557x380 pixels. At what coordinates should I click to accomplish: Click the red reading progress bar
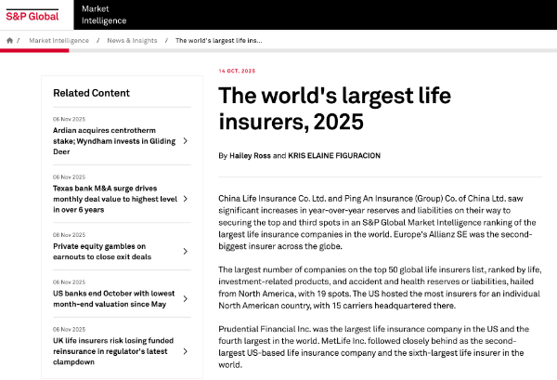[x=34, y=51]
